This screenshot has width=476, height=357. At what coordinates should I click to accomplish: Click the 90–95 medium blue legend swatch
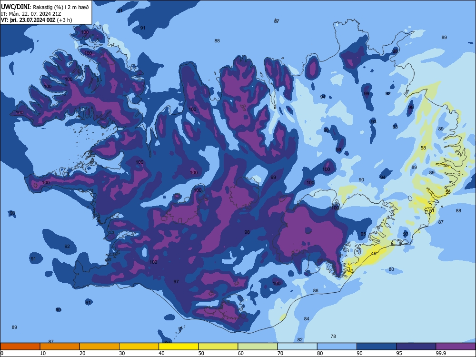pos(377,347)
